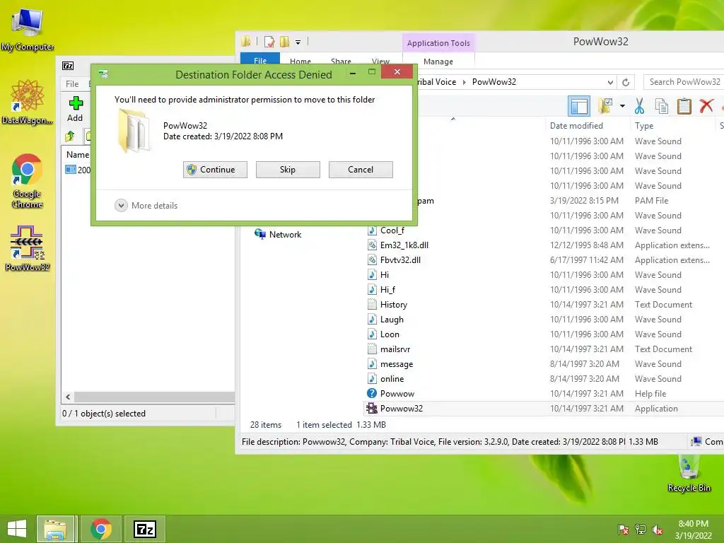This screenshot has height=543, width=724.
Task: Open Manage tab under Application Tools
Action: 438,62
